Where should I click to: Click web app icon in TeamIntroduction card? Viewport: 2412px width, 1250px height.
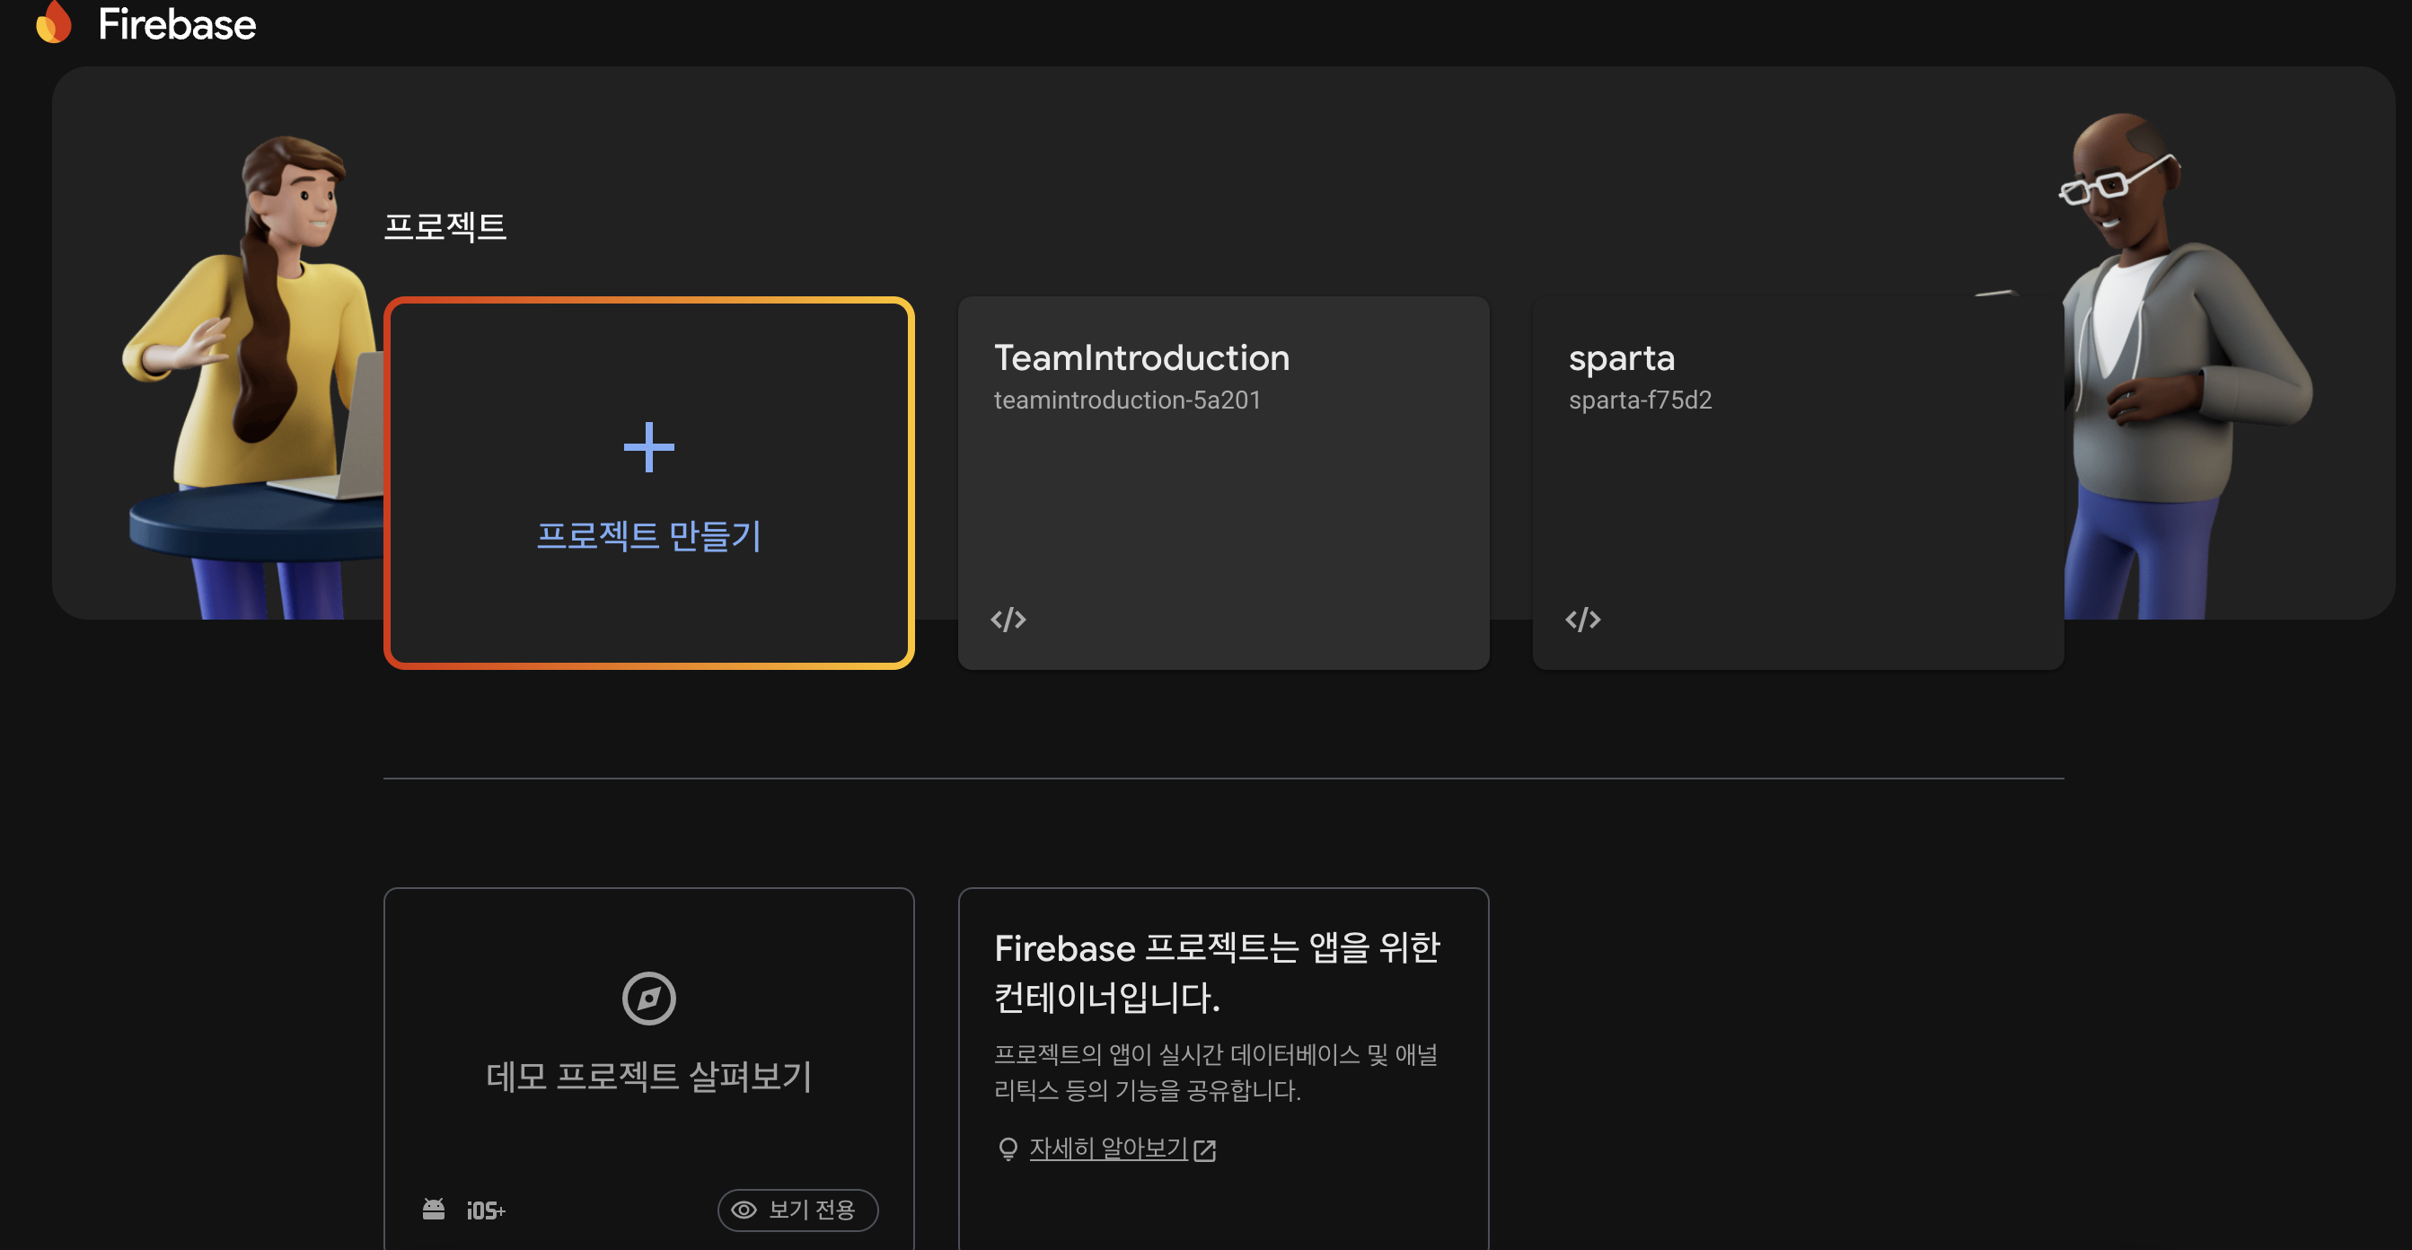coord(1008,620)
